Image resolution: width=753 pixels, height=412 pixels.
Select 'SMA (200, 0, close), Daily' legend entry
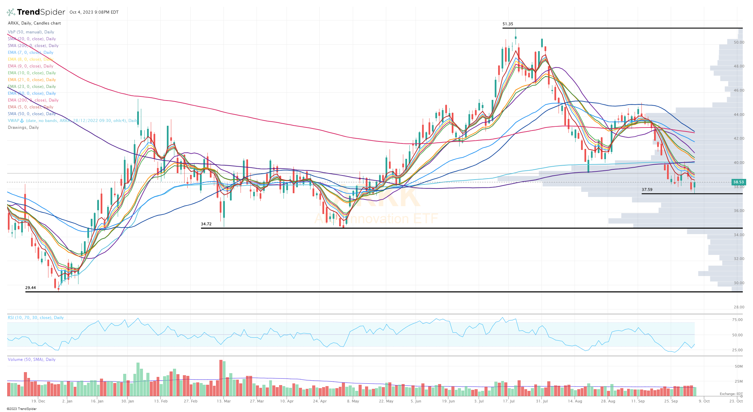pyautogui.click(x=33, y=46)
